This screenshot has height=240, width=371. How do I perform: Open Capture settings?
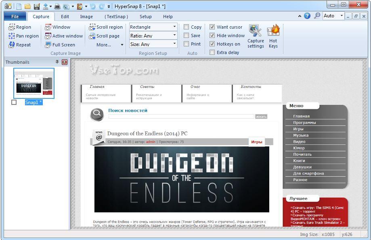256,36
